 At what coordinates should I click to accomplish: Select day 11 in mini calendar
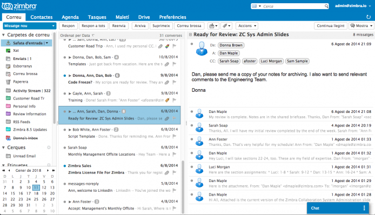pyautogui.click(x=36, y=187)
